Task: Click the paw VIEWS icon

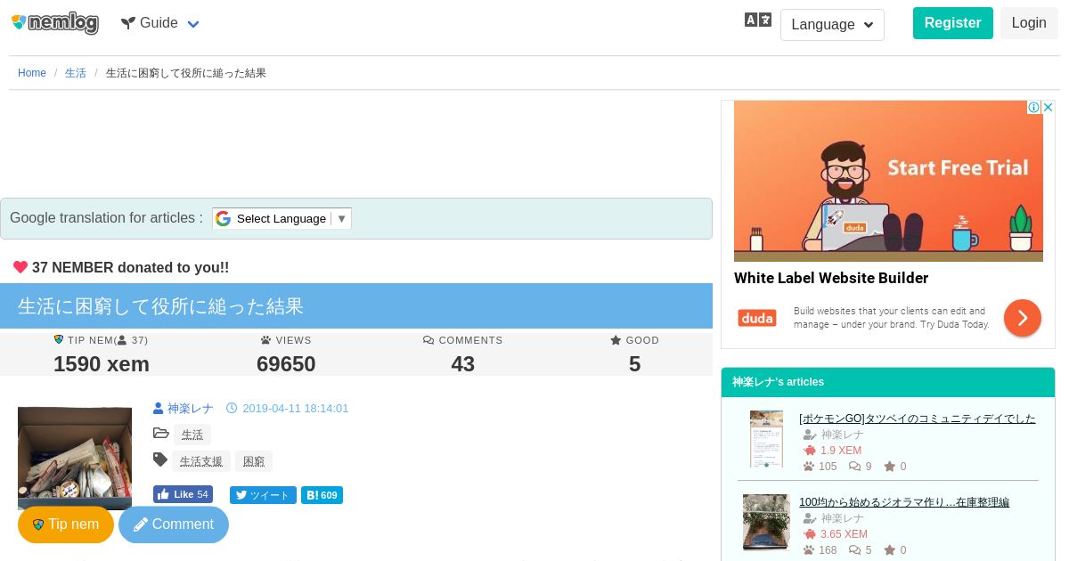Action: (265, 340)
